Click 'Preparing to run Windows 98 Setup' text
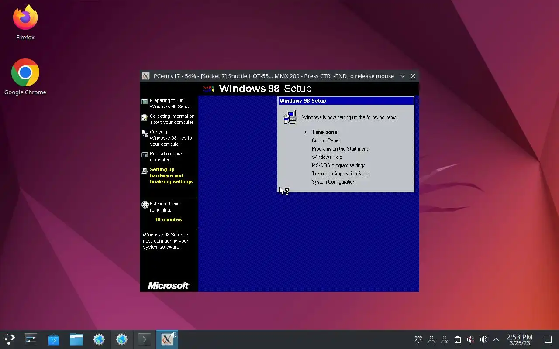The image size is (559, 349). (x=170, y=103)
